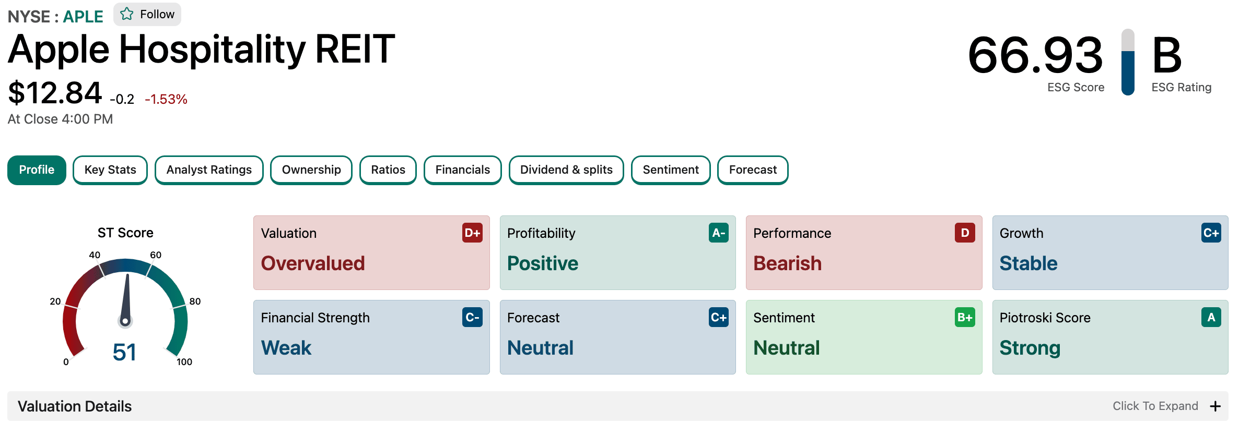Open the Forecast tab button

(753, 170)
